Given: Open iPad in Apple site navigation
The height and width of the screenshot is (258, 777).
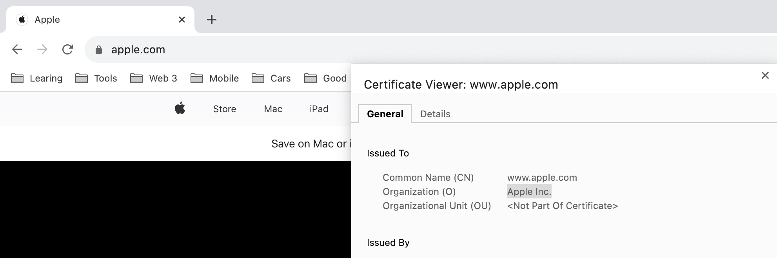Looking at the screenshot, I should (319, 109).
